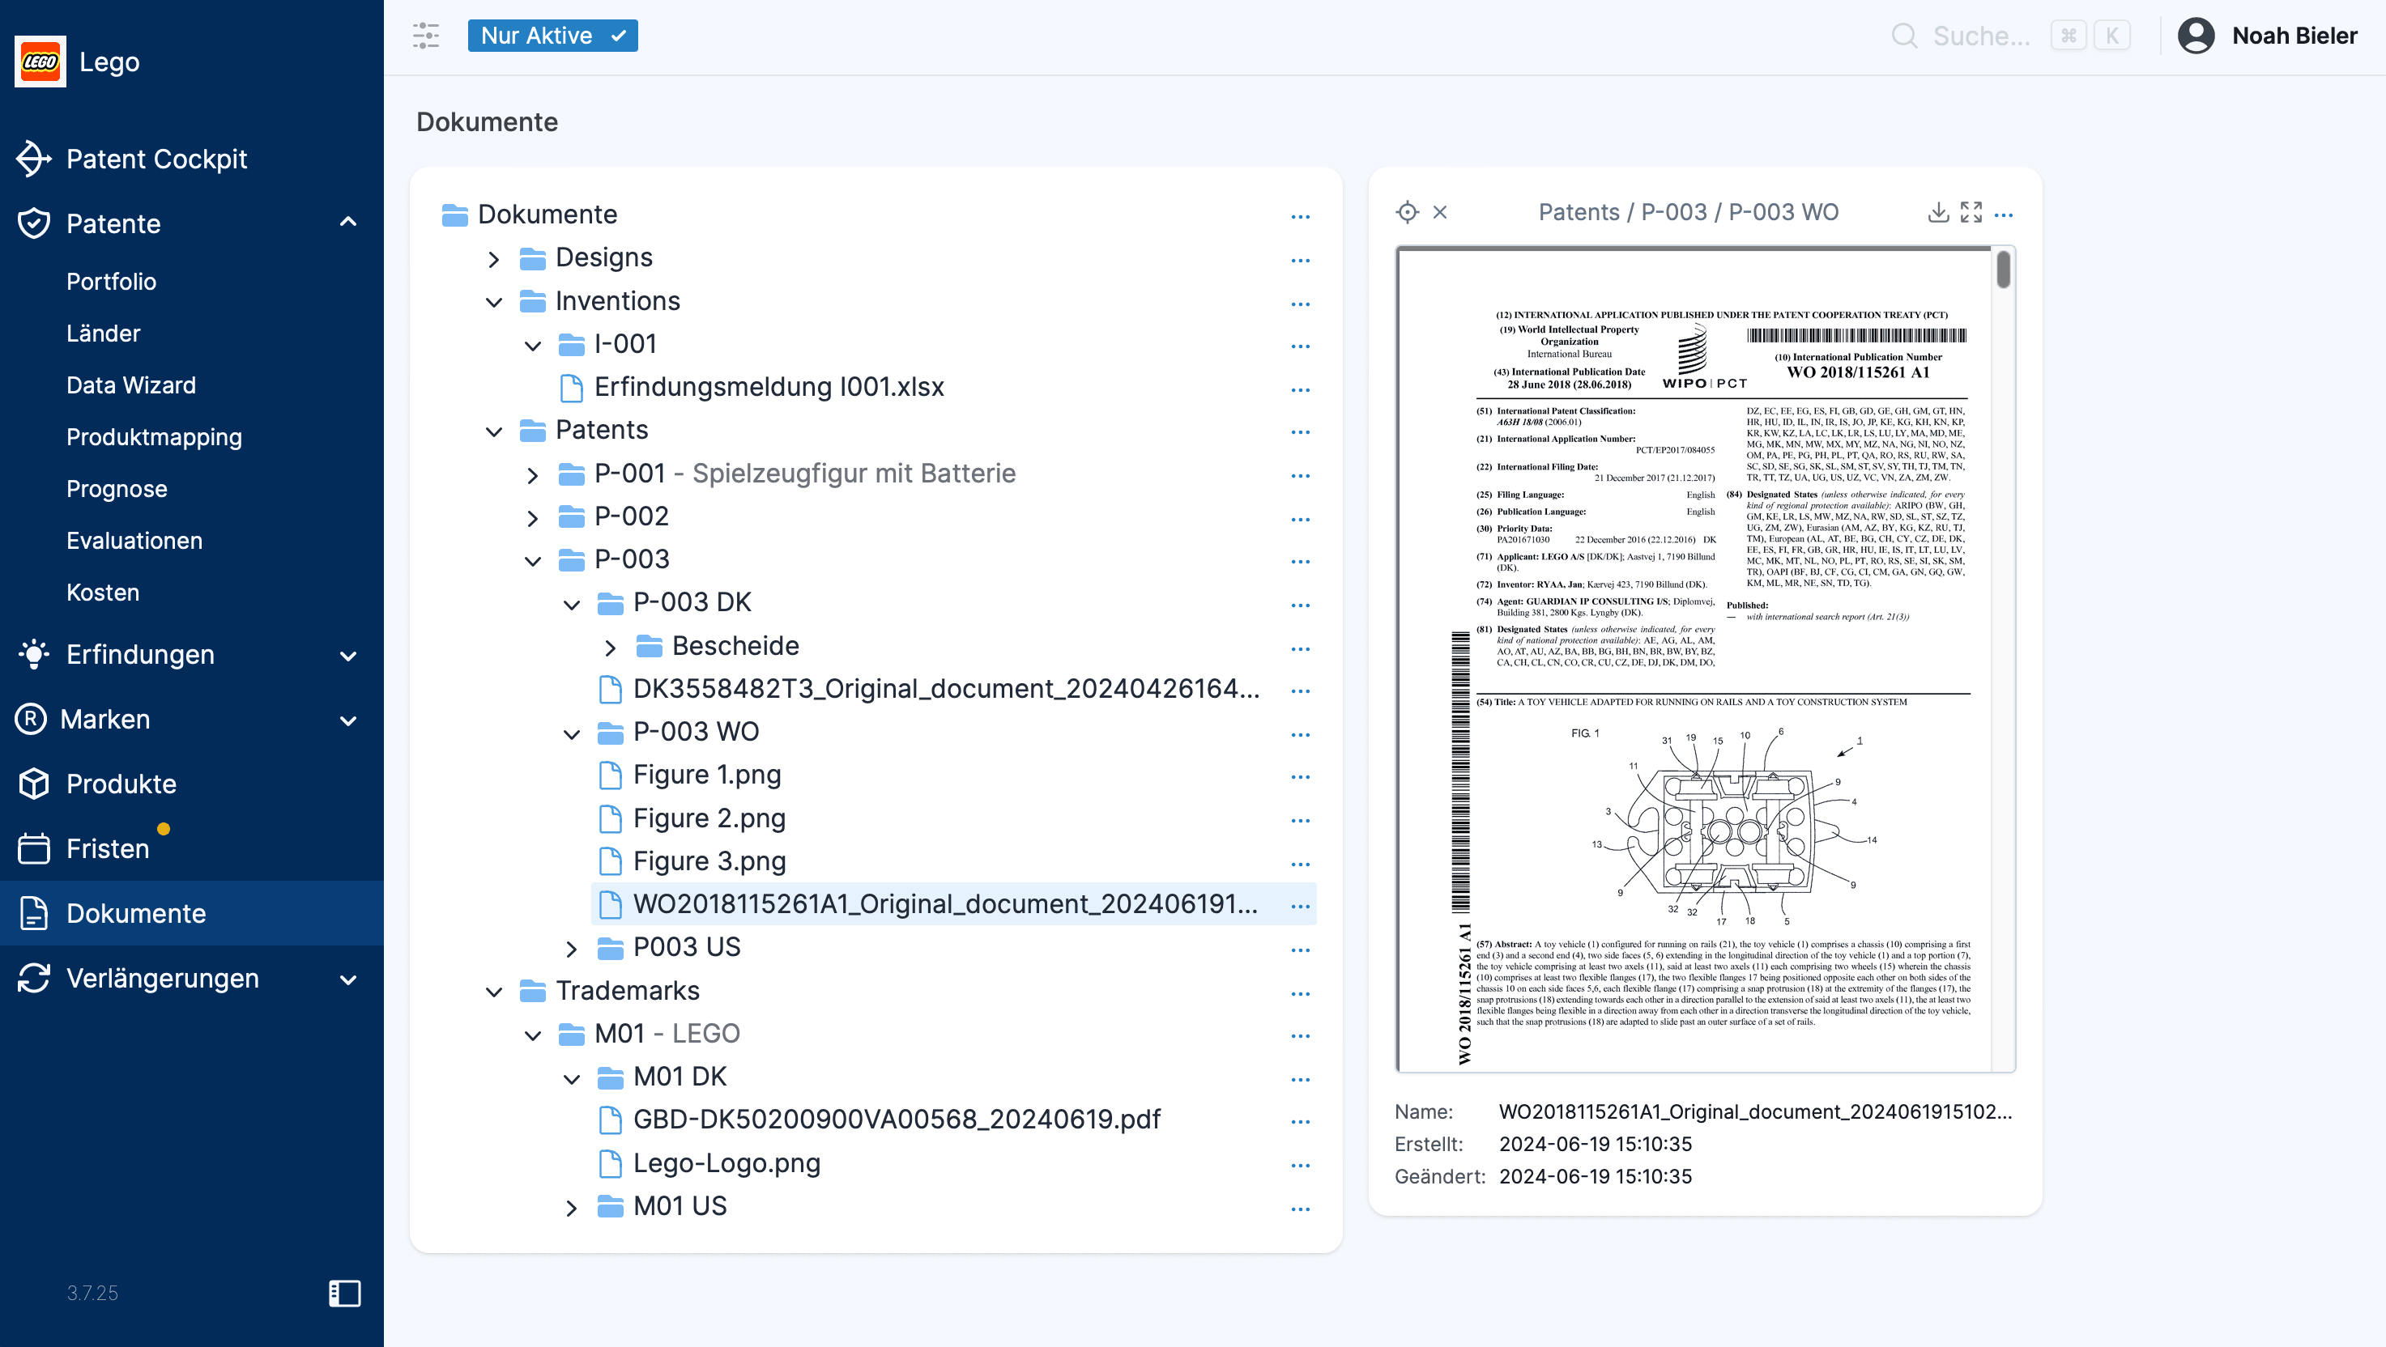Select the Erfindungen lightbulb icon
The height and width of the screenshot is (1347, 2386).
point(33,655)
